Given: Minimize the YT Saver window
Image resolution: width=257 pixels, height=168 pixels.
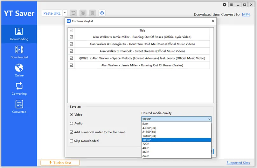Looking at the screenshot, I should click(238, 4).
